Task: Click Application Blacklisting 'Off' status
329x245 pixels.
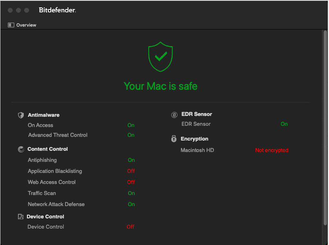Action: [x=131, y=171]
